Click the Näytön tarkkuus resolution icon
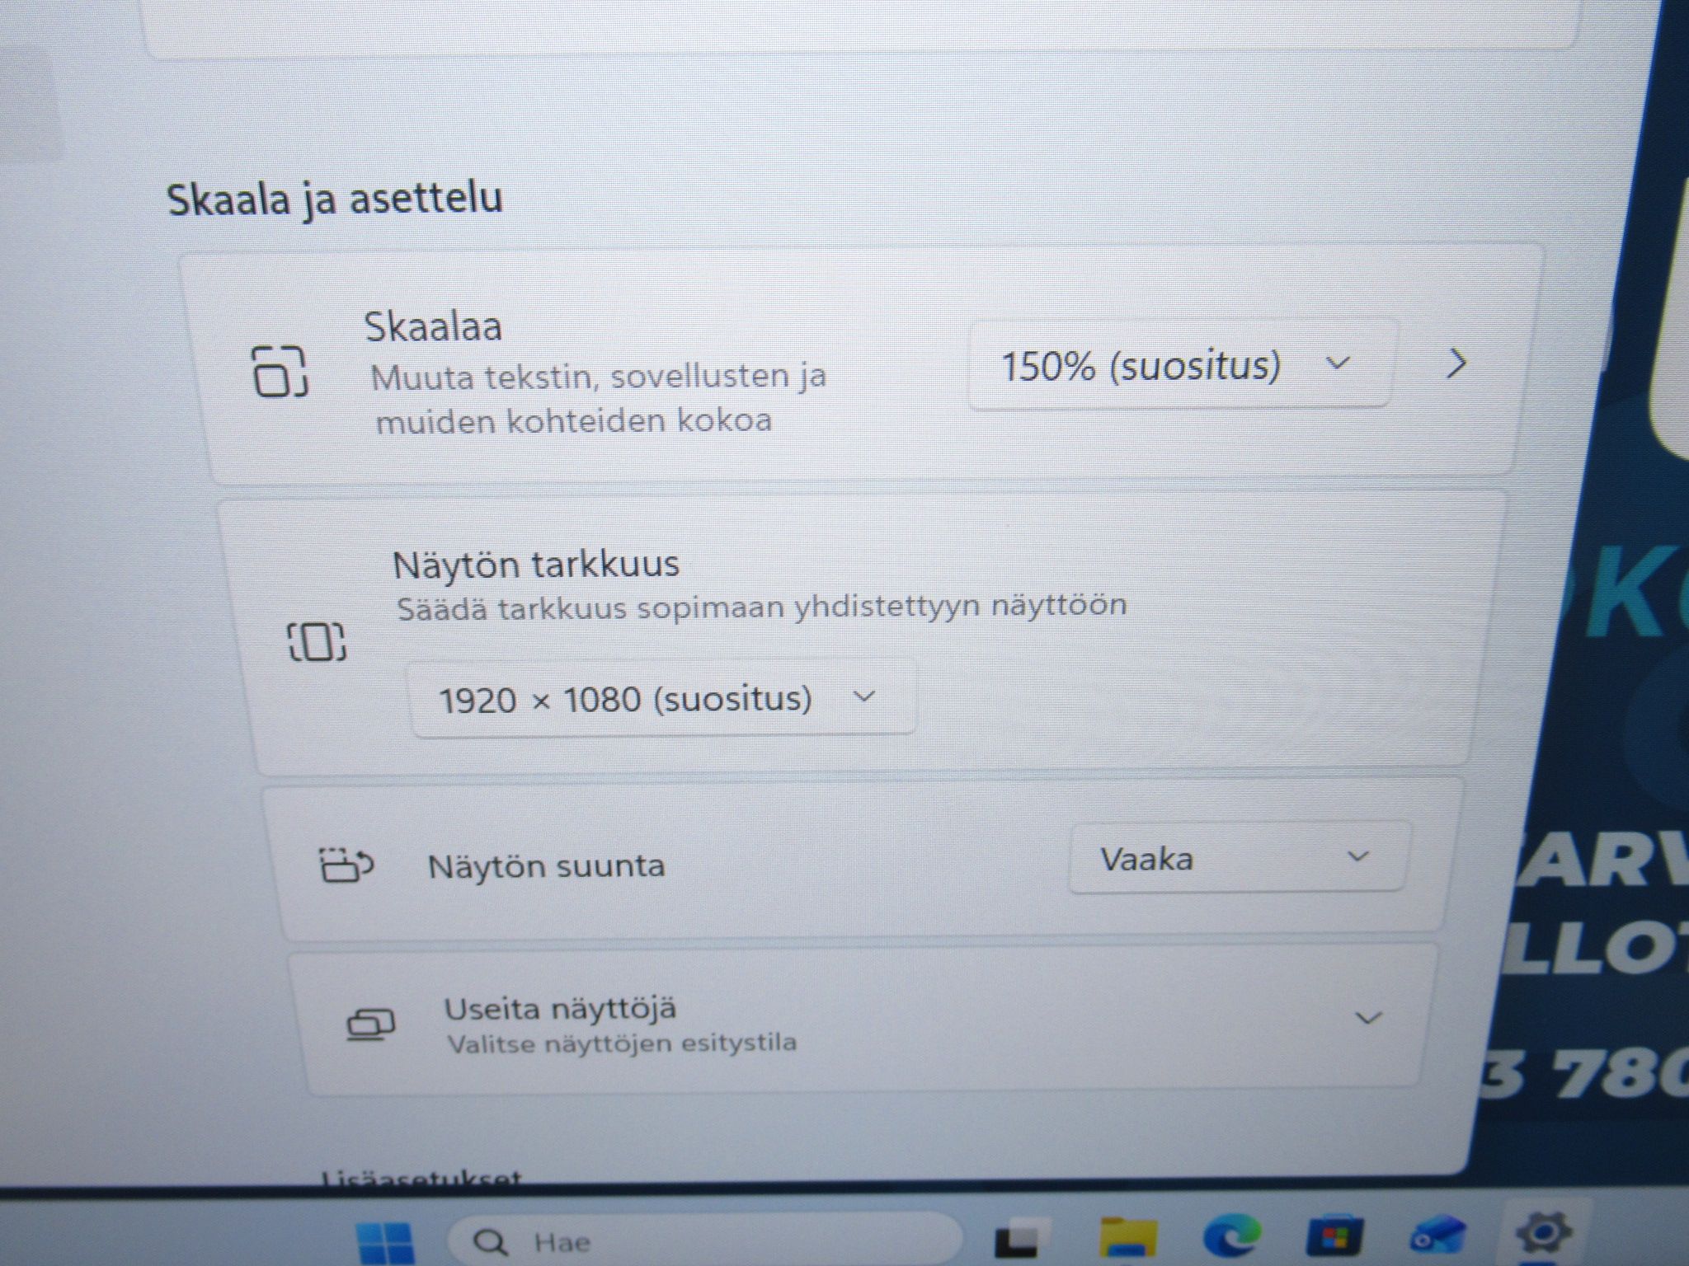Image resolution: width=1689 pixels, height=1266 pixels. point(317,641)
